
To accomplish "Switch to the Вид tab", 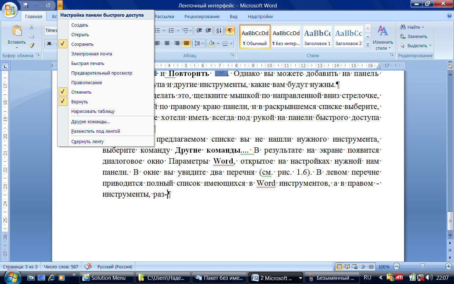I will (x=233, y=16).
